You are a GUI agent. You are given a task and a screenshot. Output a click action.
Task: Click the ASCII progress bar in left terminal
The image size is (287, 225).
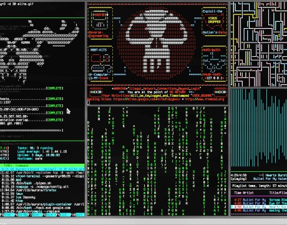[31, 131]
